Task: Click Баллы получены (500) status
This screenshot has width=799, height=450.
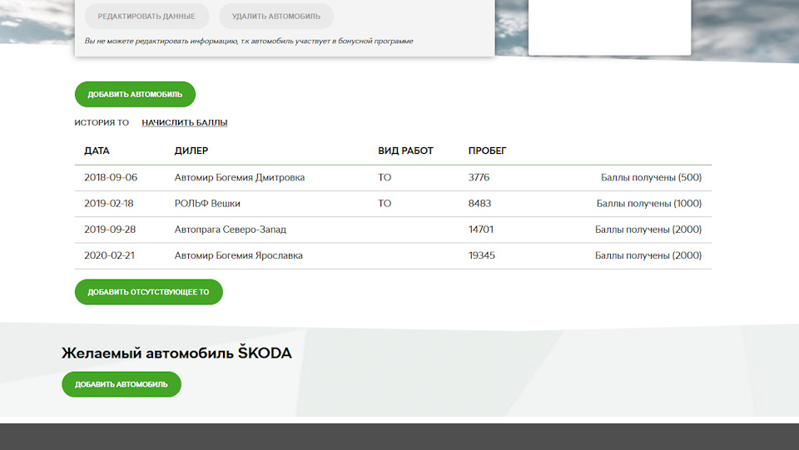Action: point(651,178)
